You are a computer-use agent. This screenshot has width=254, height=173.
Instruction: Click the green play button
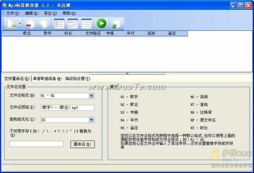(x=101, y=23)
